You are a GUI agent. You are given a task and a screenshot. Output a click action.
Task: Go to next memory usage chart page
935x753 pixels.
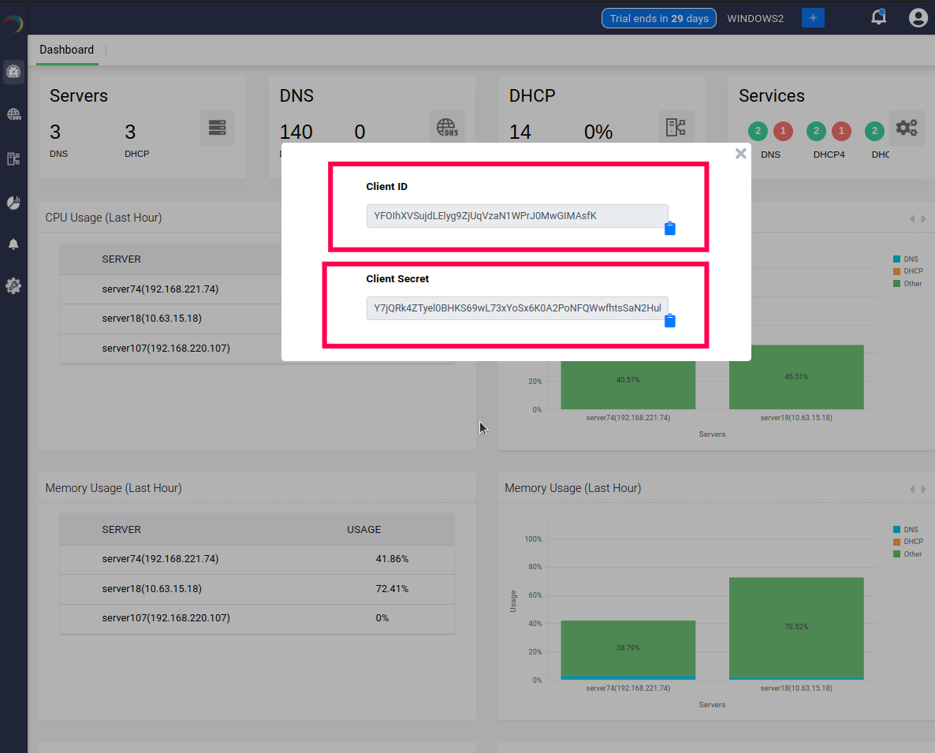coord(923,490)
